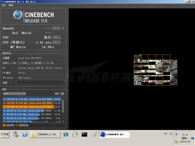195x146 pixels.
Task: Click the ranking list scrollbar thumb
Action: click(63, 106)
